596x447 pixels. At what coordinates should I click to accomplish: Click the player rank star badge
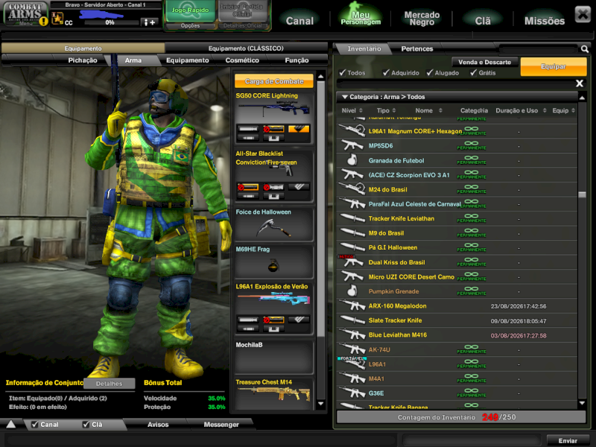[x=57, y=18]
